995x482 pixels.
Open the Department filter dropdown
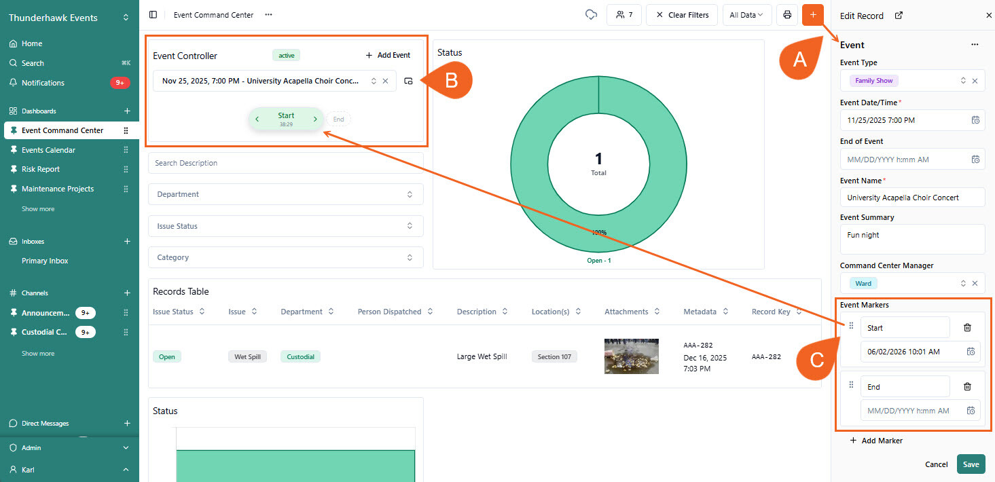click(x=286, y=194)
